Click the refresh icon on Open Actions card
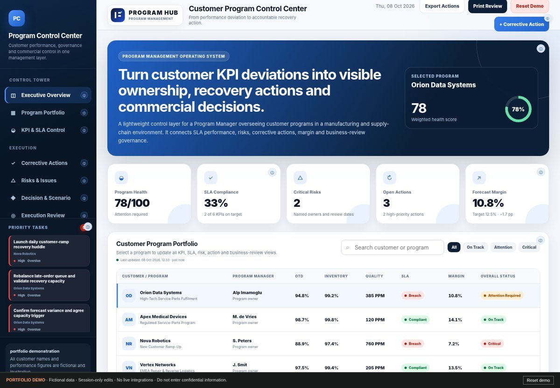Screen dimensions: 560x388 390,177
